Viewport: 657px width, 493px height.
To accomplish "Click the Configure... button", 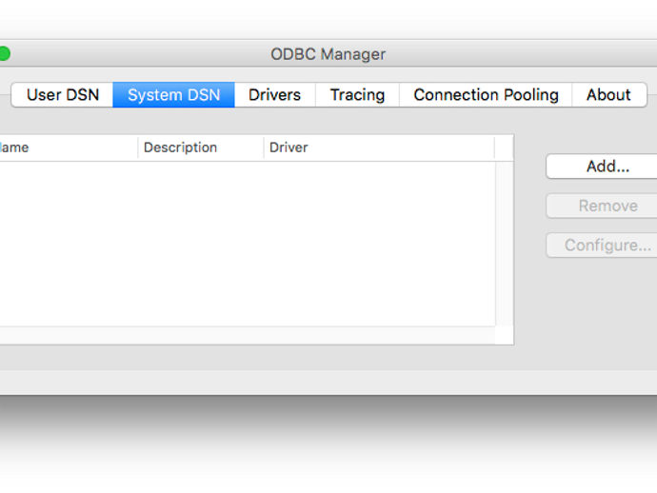I will [x=603, y=245].
